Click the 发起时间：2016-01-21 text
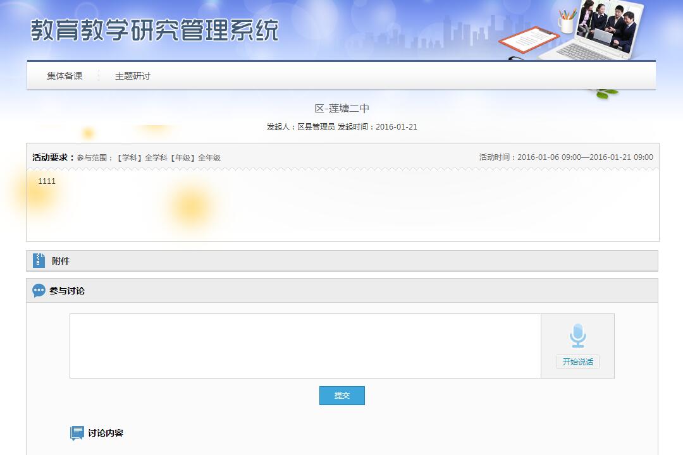The height and width of the screenshot is (455, 683). [377, 126]
